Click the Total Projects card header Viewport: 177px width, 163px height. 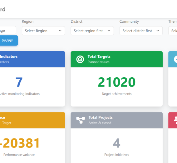117,120
